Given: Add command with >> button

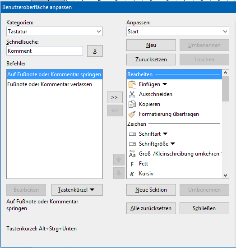Looking at the screenshot, I should click(x=115, y=97).
